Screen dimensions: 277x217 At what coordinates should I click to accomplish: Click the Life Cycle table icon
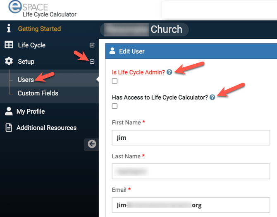pyautogui.click(x=9, y=45)
